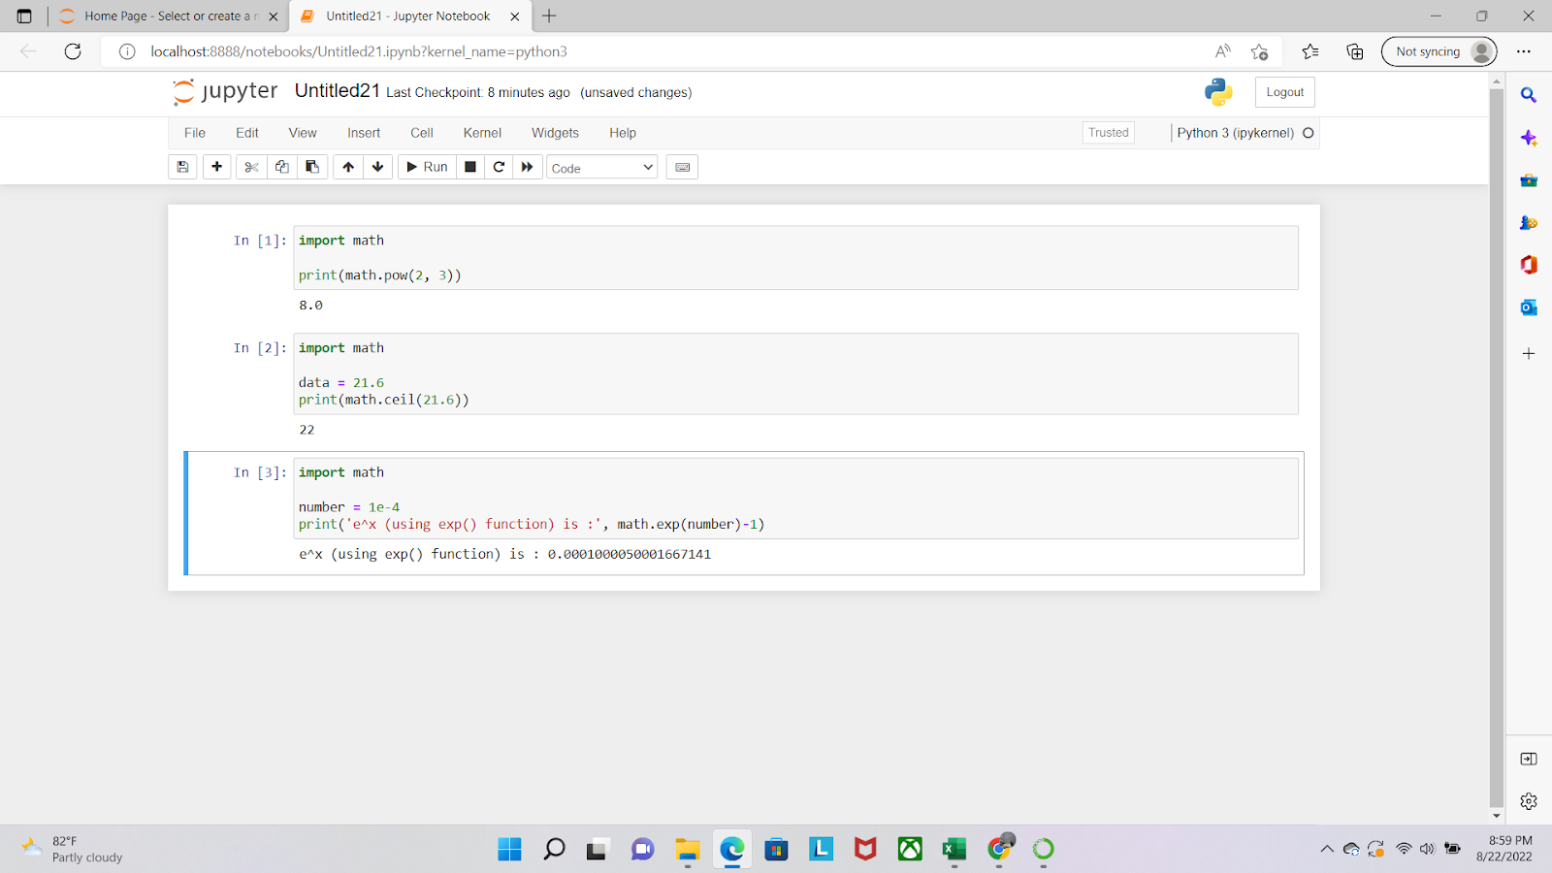Open the Edge sidebar search icon
Viewport: 1552px width, 873px height.
pyautogui.click(x=1529, y=95)
